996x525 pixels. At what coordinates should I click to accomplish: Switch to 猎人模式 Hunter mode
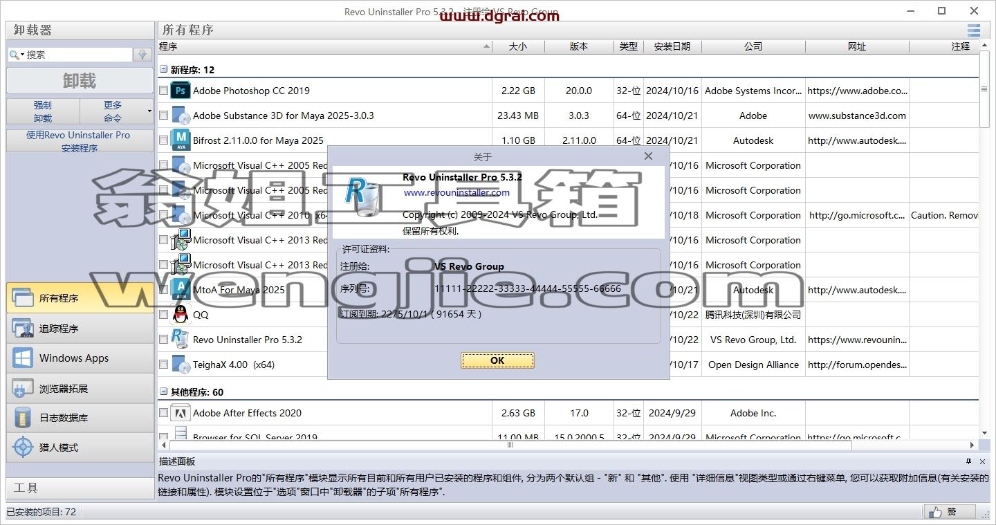click(x=80, y=448)
